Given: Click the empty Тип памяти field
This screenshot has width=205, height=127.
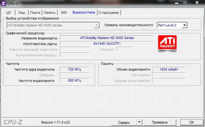Looking at the screenshot, I should pyautogui.click(x=169, y=75).
